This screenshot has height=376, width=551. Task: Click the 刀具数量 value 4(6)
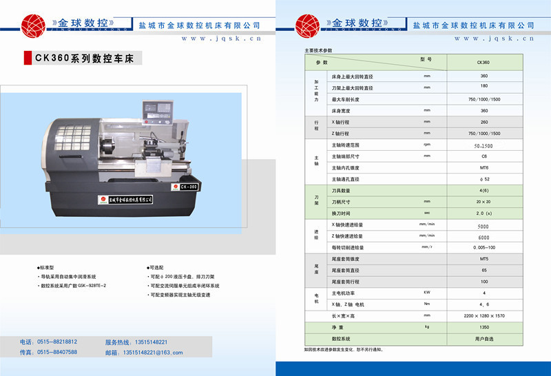[484, 190]
